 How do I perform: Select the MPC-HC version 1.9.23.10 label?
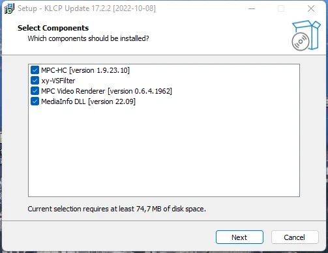(x=85, y=70)
